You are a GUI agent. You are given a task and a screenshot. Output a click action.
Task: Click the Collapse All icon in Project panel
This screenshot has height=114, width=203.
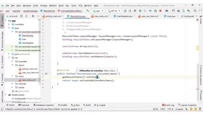click(x=26, y=16)
